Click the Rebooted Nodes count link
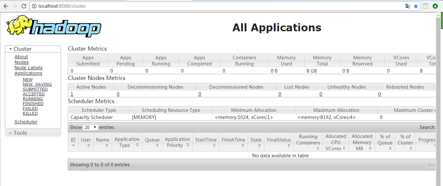443x186 pixels. pos(379,94)
